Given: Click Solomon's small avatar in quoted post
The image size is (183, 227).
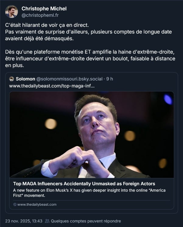Looking at the screenshot, I should click(12, 79).
